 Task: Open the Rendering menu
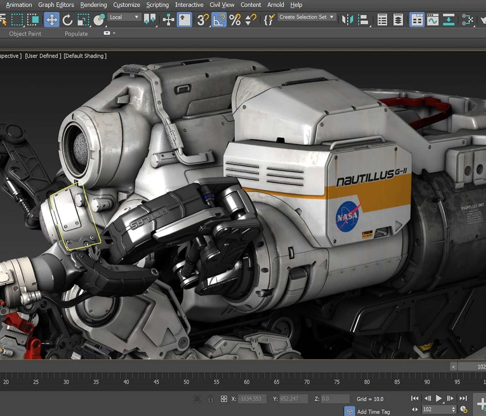point(93,5)
